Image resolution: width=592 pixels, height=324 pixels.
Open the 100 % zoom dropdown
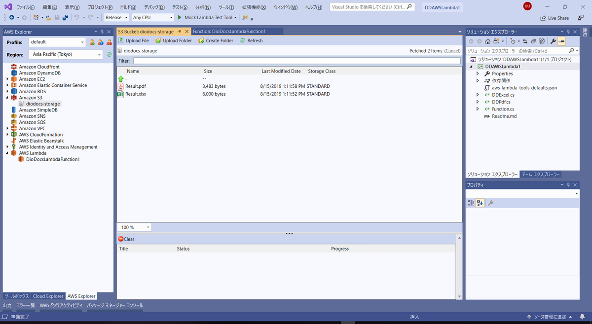tap(134, 227)
